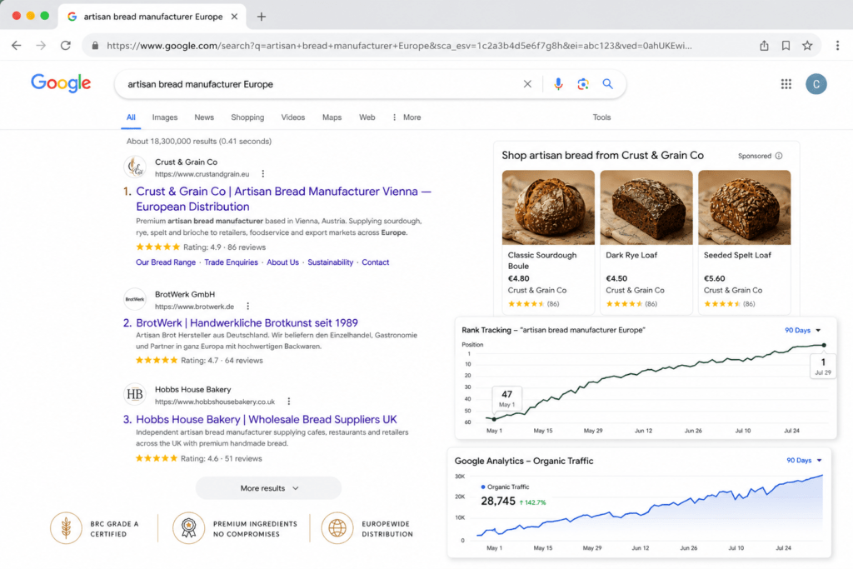Click the padlock icon in the address bar
Screen dimensions: 853x569
(x=95, y=46)
